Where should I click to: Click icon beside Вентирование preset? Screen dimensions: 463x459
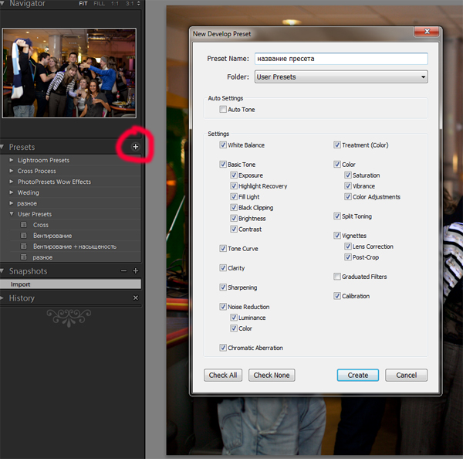point(23,236)
